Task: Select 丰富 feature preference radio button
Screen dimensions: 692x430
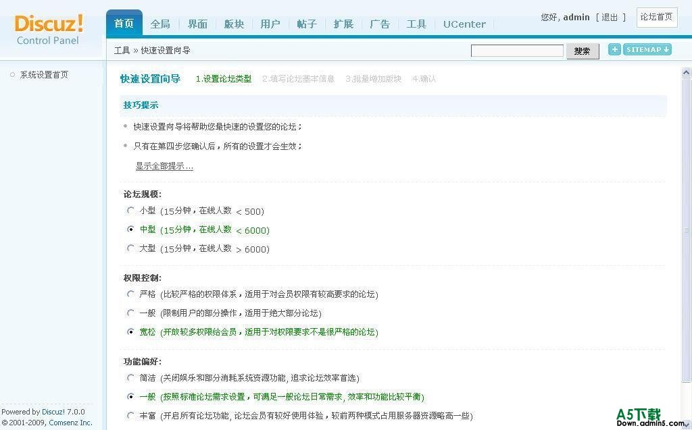Action: coord(131,416)
